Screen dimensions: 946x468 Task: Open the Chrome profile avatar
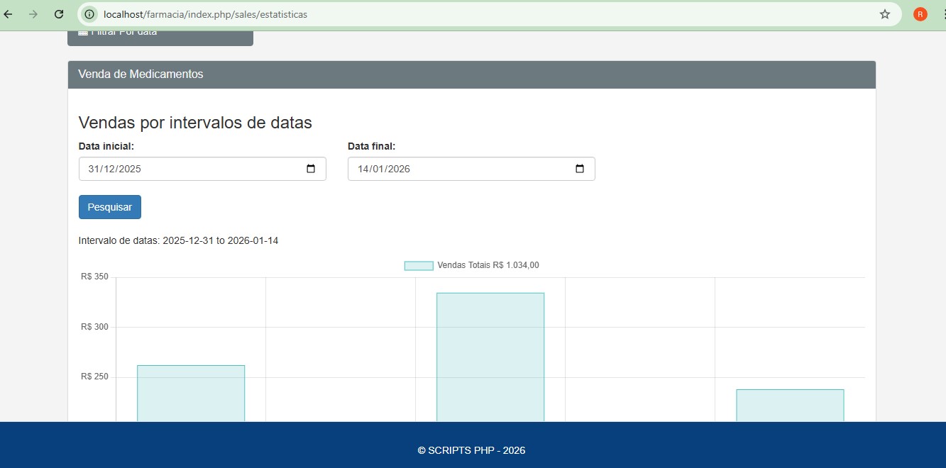[920, 14]
